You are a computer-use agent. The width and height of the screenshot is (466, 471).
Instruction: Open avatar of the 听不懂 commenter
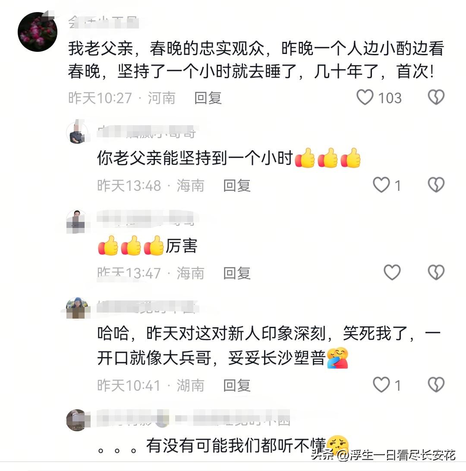(78, 420)
